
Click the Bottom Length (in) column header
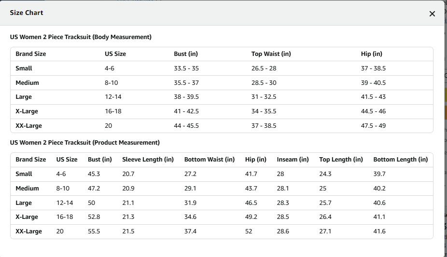point(401,160)
